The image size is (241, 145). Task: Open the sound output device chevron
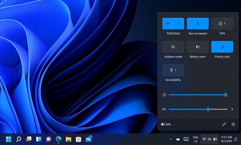(232, 109)
